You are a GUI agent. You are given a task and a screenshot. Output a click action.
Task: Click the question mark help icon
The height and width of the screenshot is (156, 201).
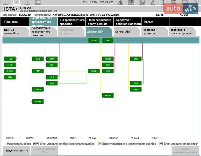tap(163, 2)
